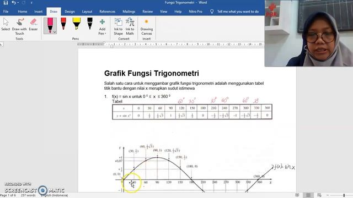
Task: Switch to the Home tab
Action: (22, 12)
